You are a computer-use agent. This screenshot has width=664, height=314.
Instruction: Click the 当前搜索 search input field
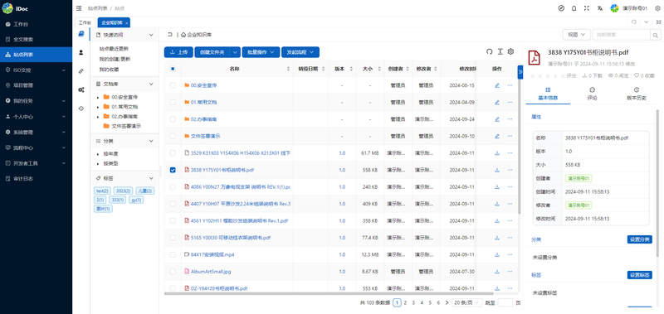(x=621, y=35)
